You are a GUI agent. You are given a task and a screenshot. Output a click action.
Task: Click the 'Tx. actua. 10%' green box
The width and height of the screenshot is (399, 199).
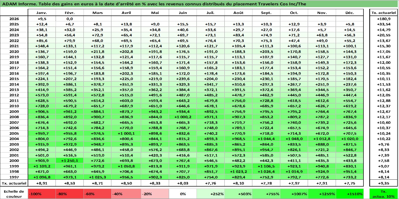coord(384,194)
